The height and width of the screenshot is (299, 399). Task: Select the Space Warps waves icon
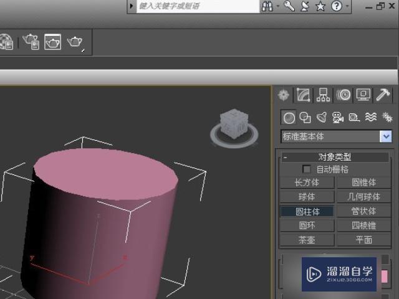click(x=371, y=117)
